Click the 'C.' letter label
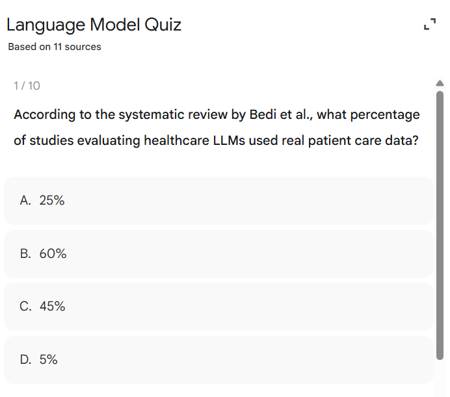Image resolution: width=450 pixels, height=397 pixels. tap(26, 307)
